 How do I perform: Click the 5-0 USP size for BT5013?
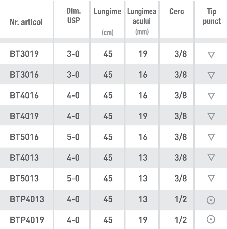coord(73,179)
